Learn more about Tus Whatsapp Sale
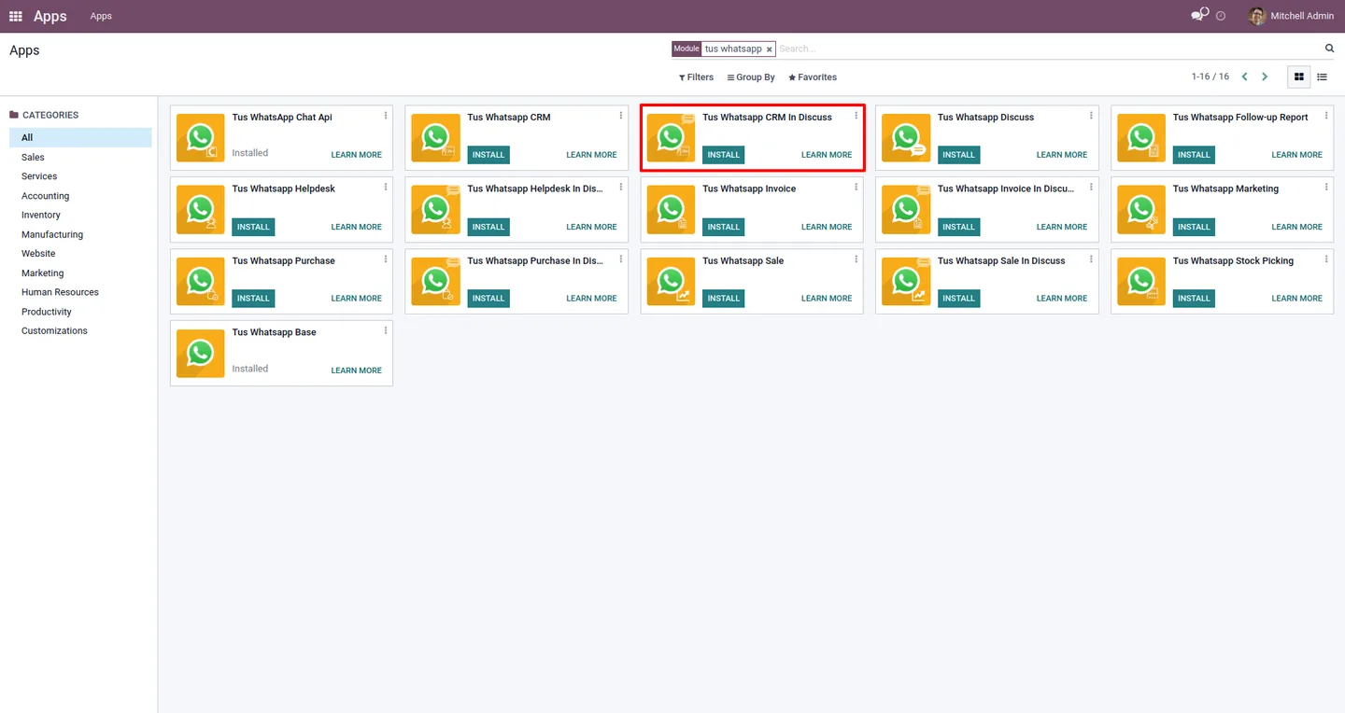This screenshot has width=1345, height=713. pyautogui.click(x=827, y=299)
